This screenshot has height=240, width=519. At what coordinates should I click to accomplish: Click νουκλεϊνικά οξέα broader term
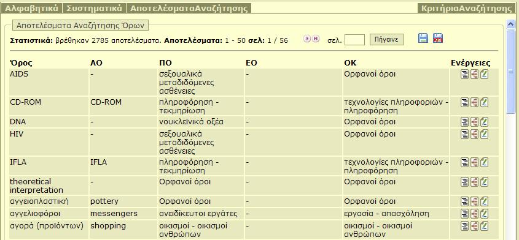click(x=191, y=122)
